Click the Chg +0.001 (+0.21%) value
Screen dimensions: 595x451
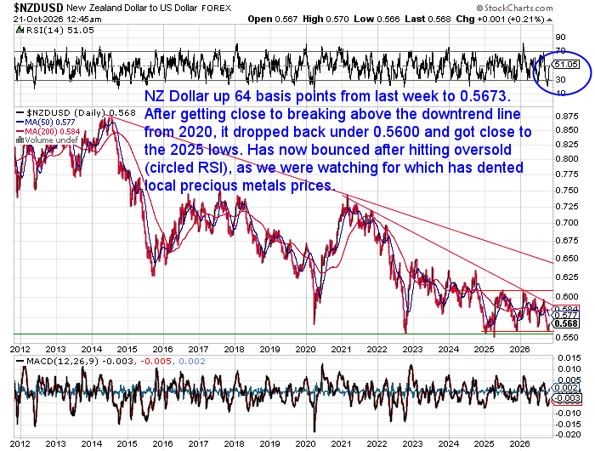coord(500,19)
